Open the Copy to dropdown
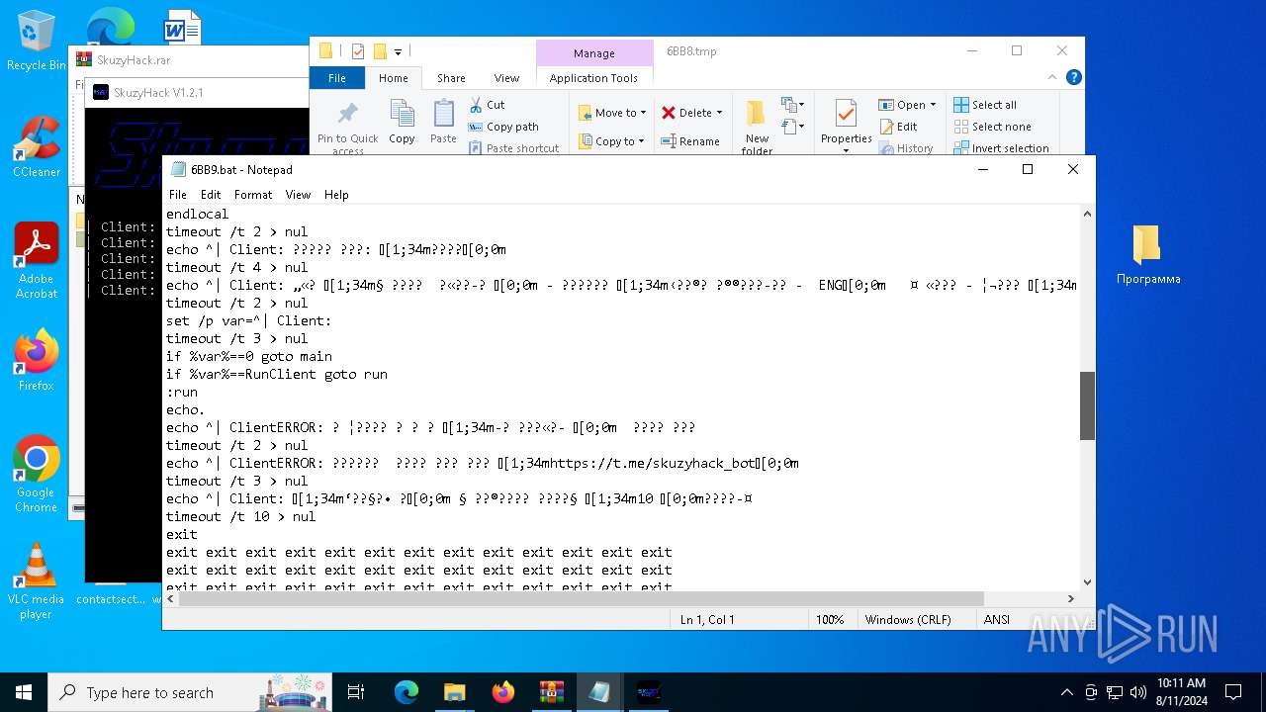1266x712 pixels. [x=612, y=141]
